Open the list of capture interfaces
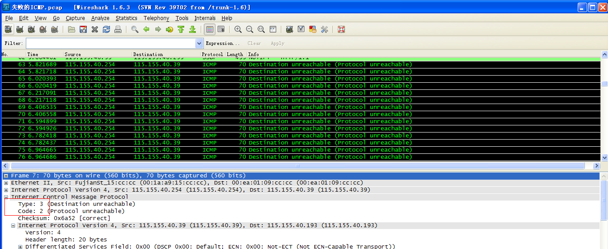The width and height of the screenshot is (608, 249). coord(8,29)
